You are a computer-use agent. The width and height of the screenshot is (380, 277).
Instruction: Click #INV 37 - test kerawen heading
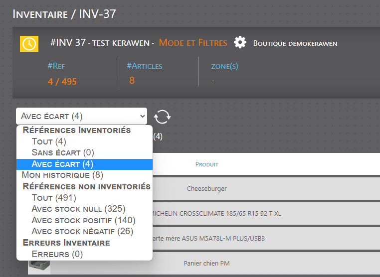click(100, 43)
